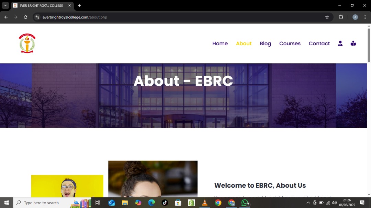371x208 pixels.
Task: Launch Outlook from the taskbar
Action: point(111,203)
